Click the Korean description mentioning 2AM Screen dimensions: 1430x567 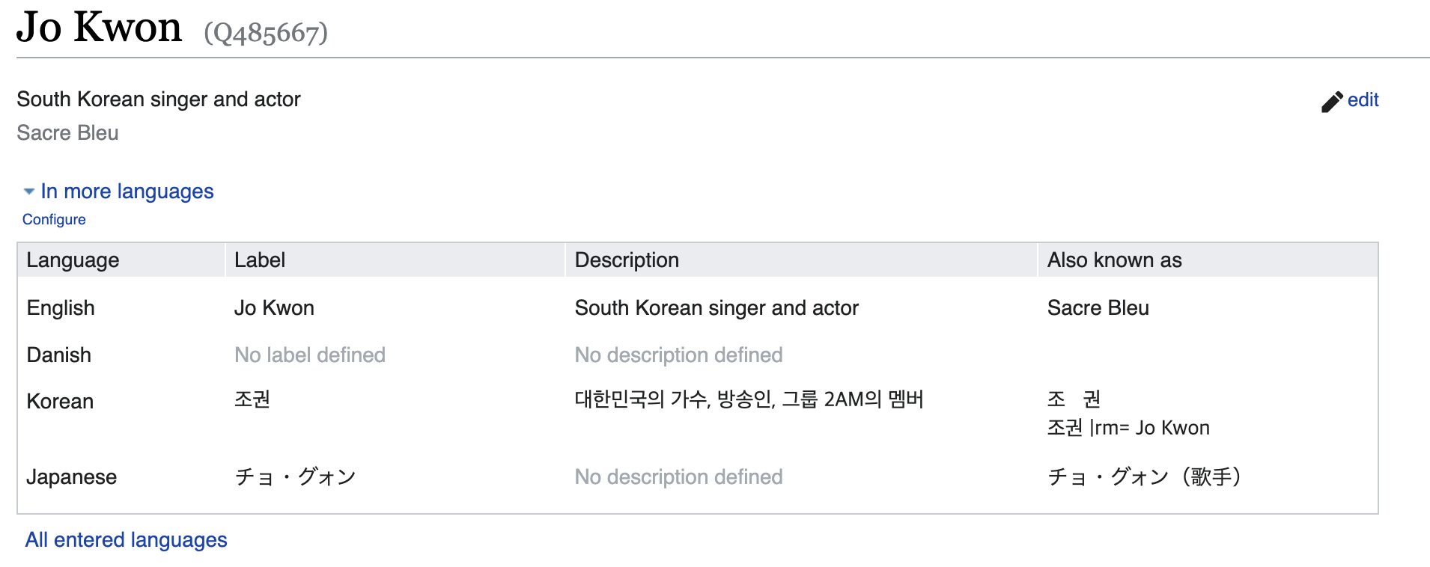748,399
